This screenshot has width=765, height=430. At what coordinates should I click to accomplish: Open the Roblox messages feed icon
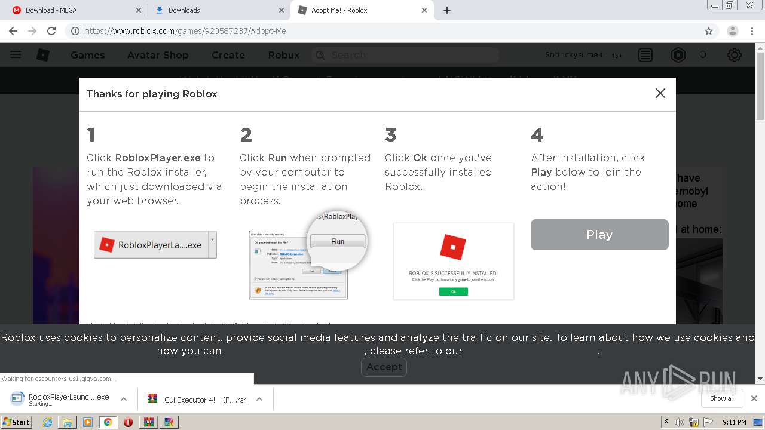point(645,55)
